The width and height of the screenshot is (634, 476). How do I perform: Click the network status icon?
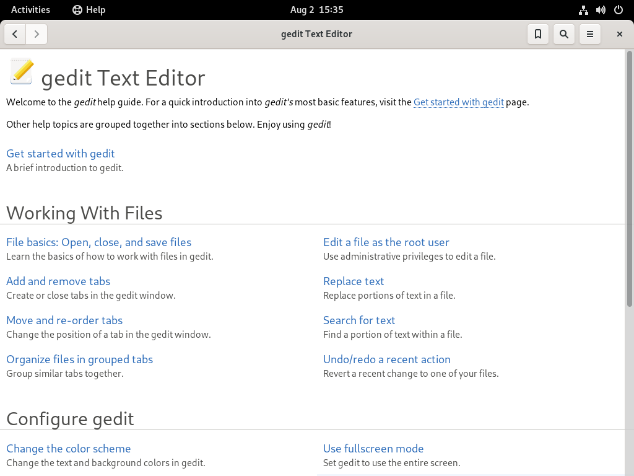[583, 10]
